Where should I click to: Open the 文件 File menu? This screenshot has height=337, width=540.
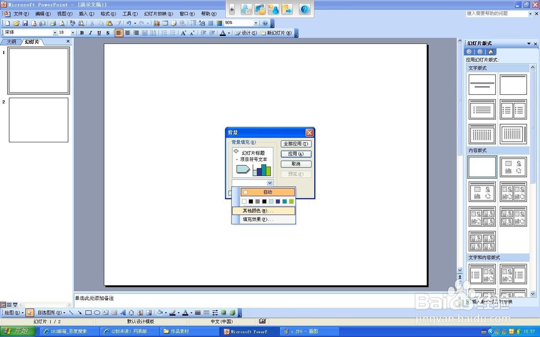point(22,14)
